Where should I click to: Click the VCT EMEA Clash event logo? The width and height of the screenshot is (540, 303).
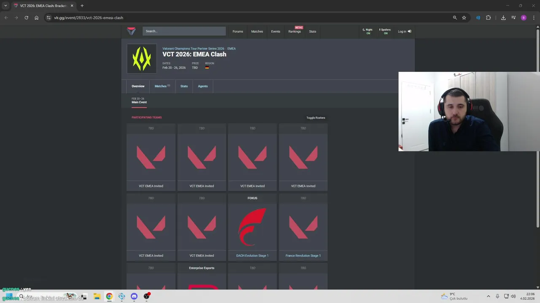pos(142,58)
